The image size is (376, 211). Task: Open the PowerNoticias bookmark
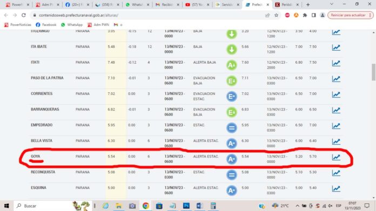[18, 25]
